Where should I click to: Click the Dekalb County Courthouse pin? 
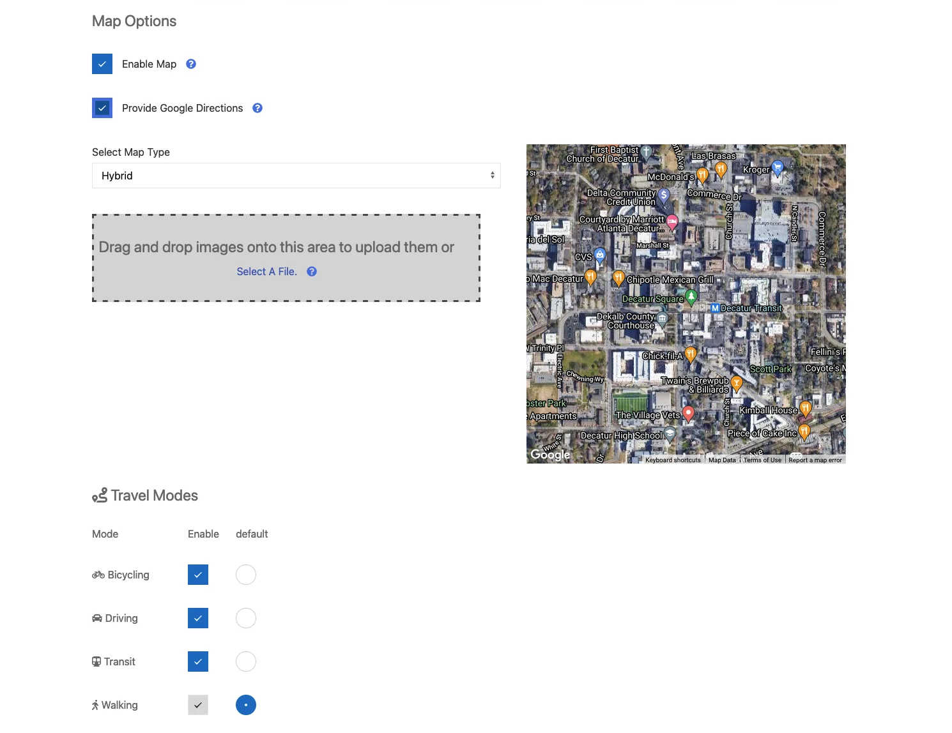point(663,319)
